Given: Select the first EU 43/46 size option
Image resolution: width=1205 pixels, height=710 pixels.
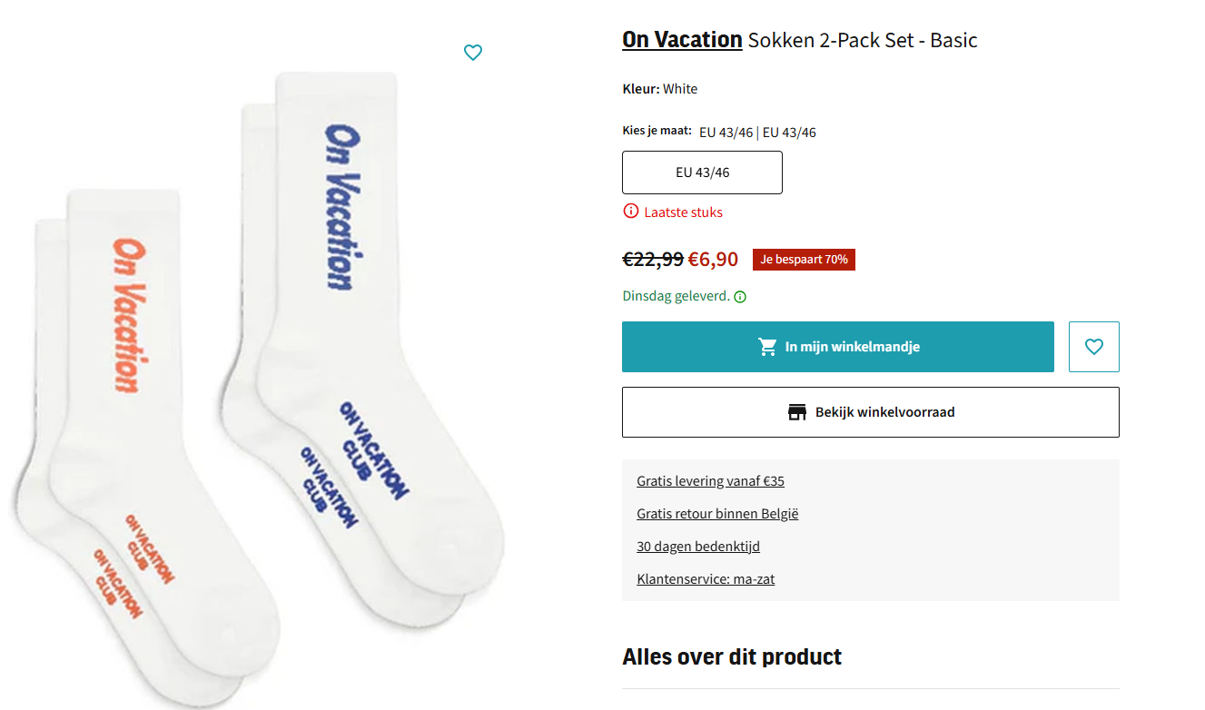Looking at the screenshot, I should click(x=726, y=132).
